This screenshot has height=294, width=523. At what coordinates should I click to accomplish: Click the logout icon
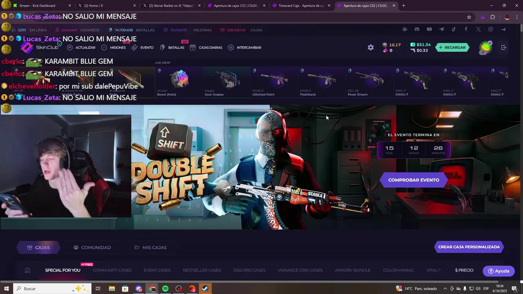503,47
